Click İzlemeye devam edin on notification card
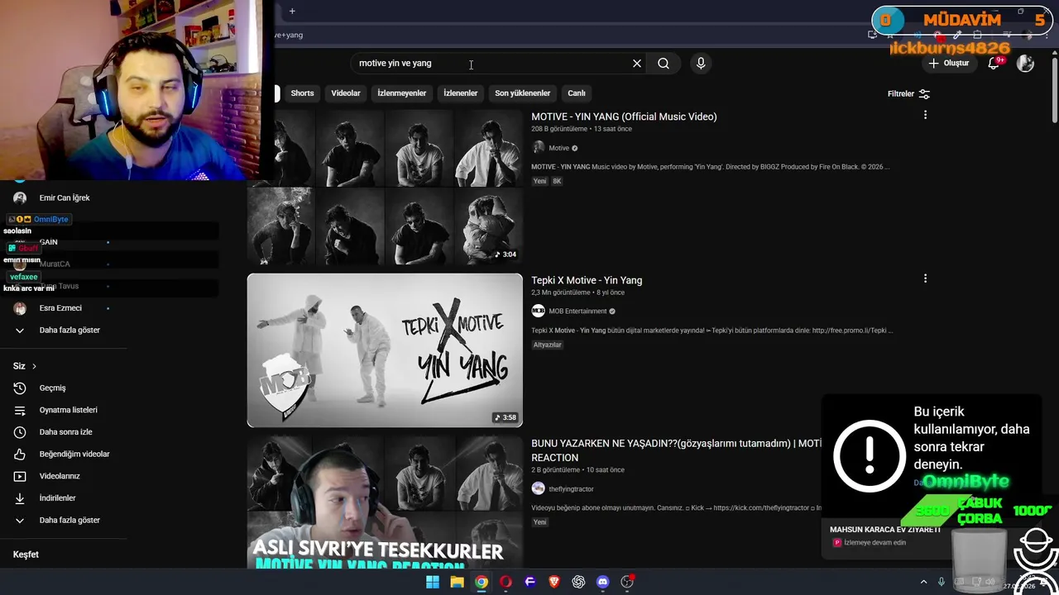Image resolution: width=1059 pixels, height=595 pixels. pos(875,543)
